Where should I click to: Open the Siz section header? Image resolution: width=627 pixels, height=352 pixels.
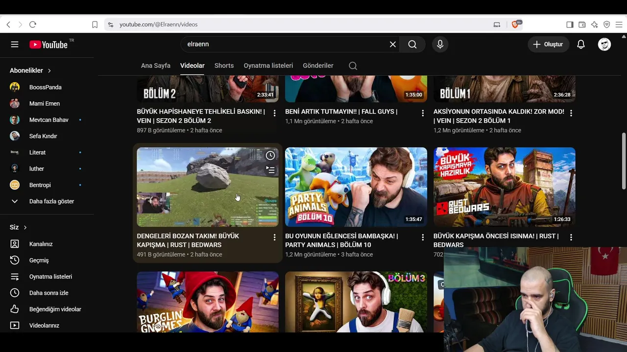18,227
